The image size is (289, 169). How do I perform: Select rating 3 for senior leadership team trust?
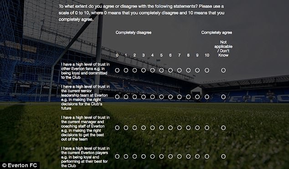pos(144,97)
